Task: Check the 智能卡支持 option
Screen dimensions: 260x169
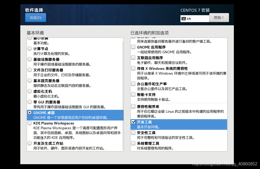Action: pos(133,94)
